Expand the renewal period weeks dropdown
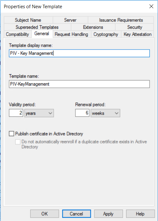 point(105,113)
